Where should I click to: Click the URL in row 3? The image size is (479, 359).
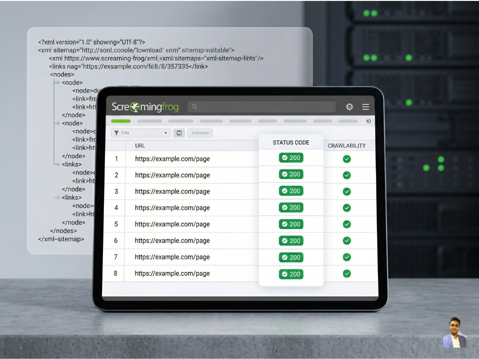tap(172, 191)
